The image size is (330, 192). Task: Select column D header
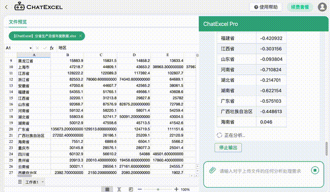point(134,55)
